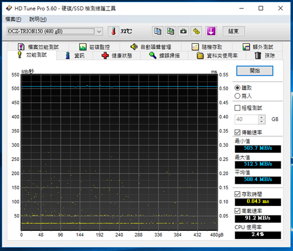Toggle the 高載速率 checkbox
The width and height of the screenshot is (293, 251).
click(237, 211)
